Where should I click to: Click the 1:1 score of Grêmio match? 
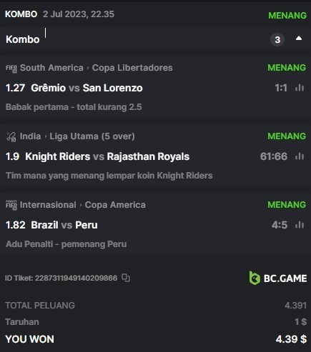pyautogui.click(x=281, y=88)
